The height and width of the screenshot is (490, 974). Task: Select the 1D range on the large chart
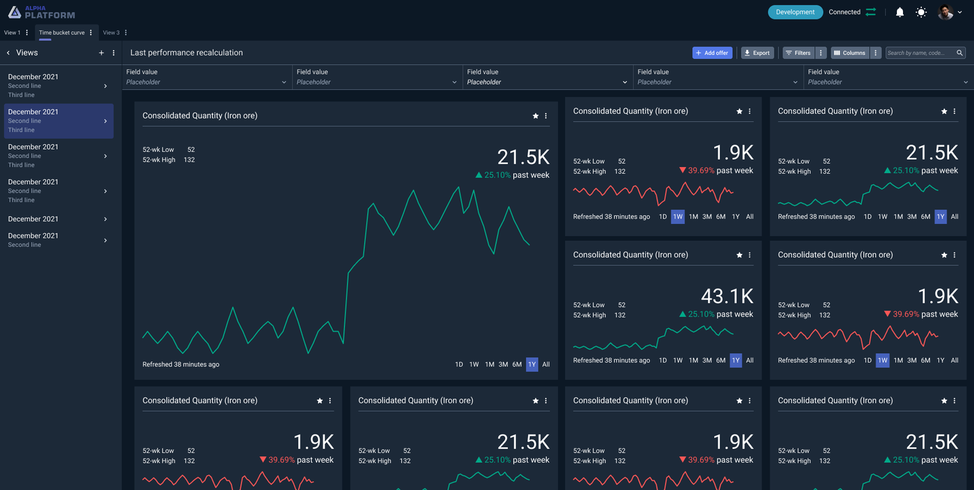pyautogui.click(x=459, y=365)
